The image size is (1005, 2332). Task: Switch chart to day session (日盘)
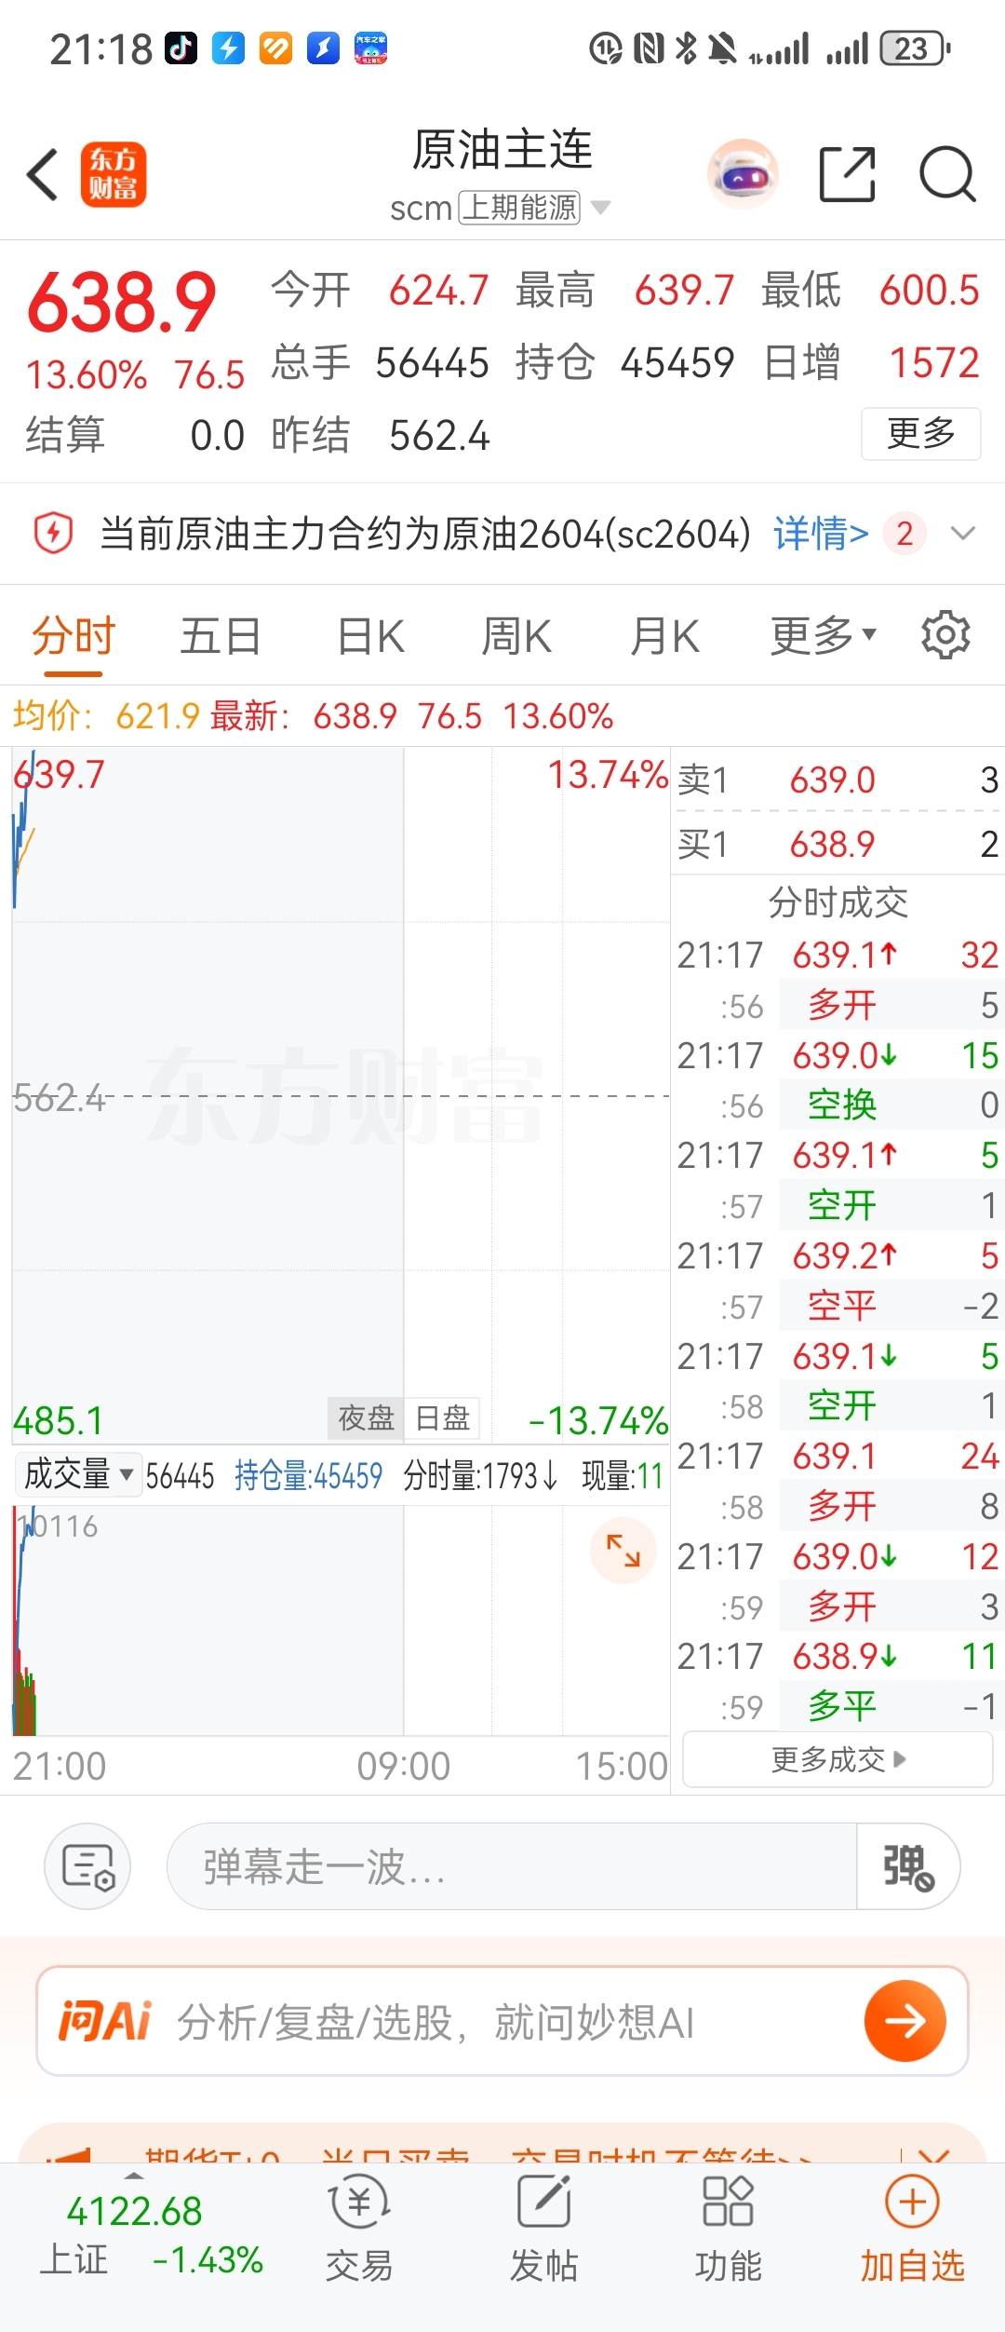point(442,1418)
